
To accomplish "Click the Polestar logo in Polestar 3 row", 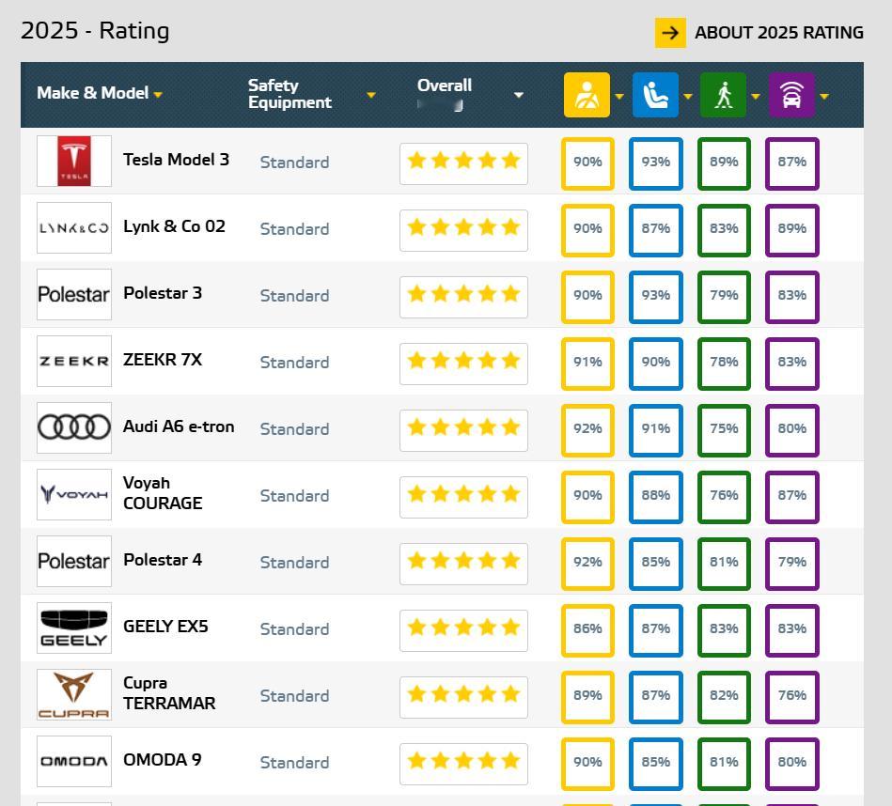I will pyautogui.click(x=74, y=294).
